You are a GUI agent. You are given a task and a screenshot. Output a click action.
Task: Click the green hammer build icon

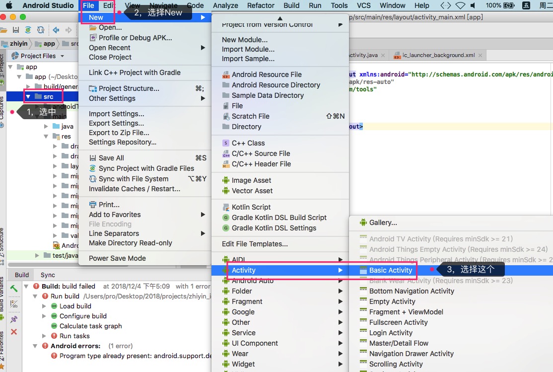tap(14, 289)
